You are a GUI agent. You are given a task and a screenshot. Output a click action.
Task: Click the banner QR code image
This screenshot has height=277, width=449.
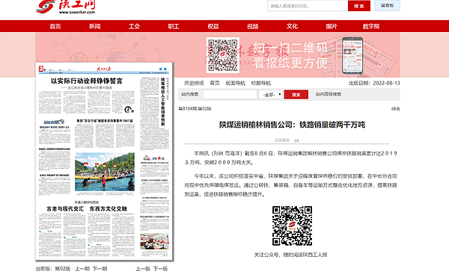tap(223, 55)
